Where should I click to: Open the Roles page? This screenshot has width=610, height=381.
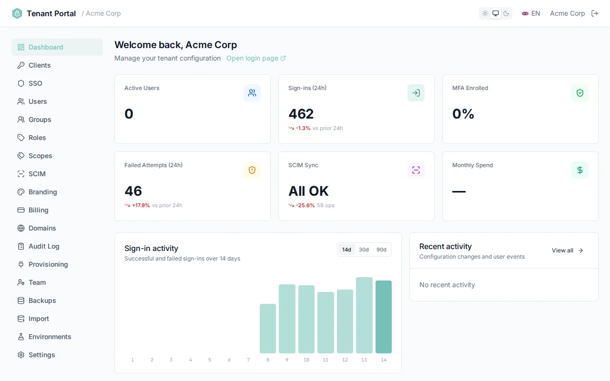(x=57, y=138)
